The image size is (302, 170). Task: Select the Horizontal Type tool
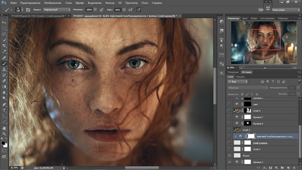point(4,110)
